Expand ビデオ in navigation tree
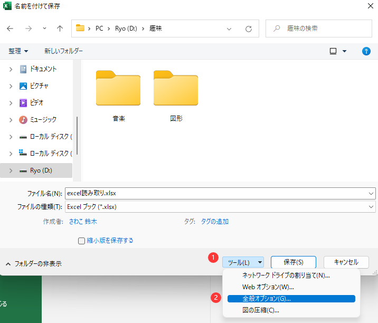Viewport: 378px width, 323px height. click(11, 103)
